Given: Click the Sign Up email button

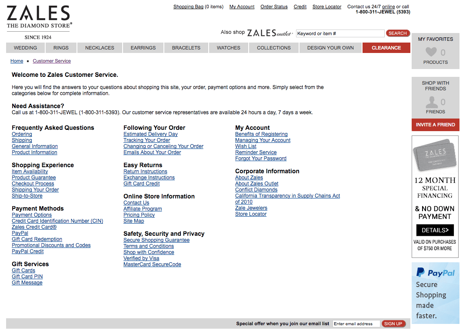Looking at the screenshot, I should coord(393,323).
